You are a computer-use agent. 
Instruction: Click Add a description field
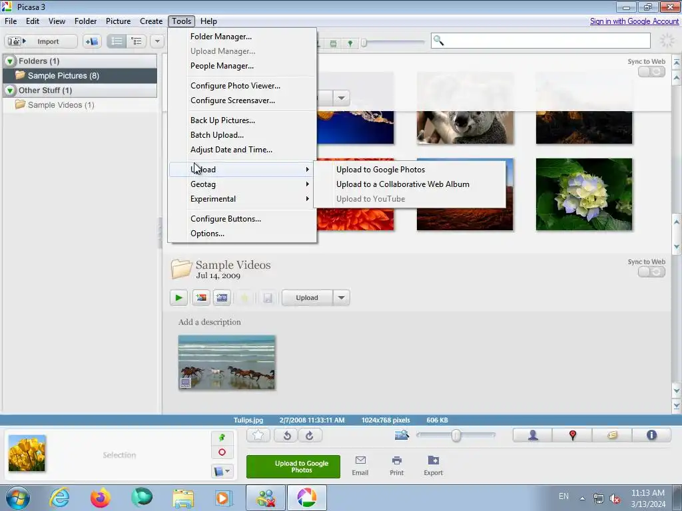(209, 322)
